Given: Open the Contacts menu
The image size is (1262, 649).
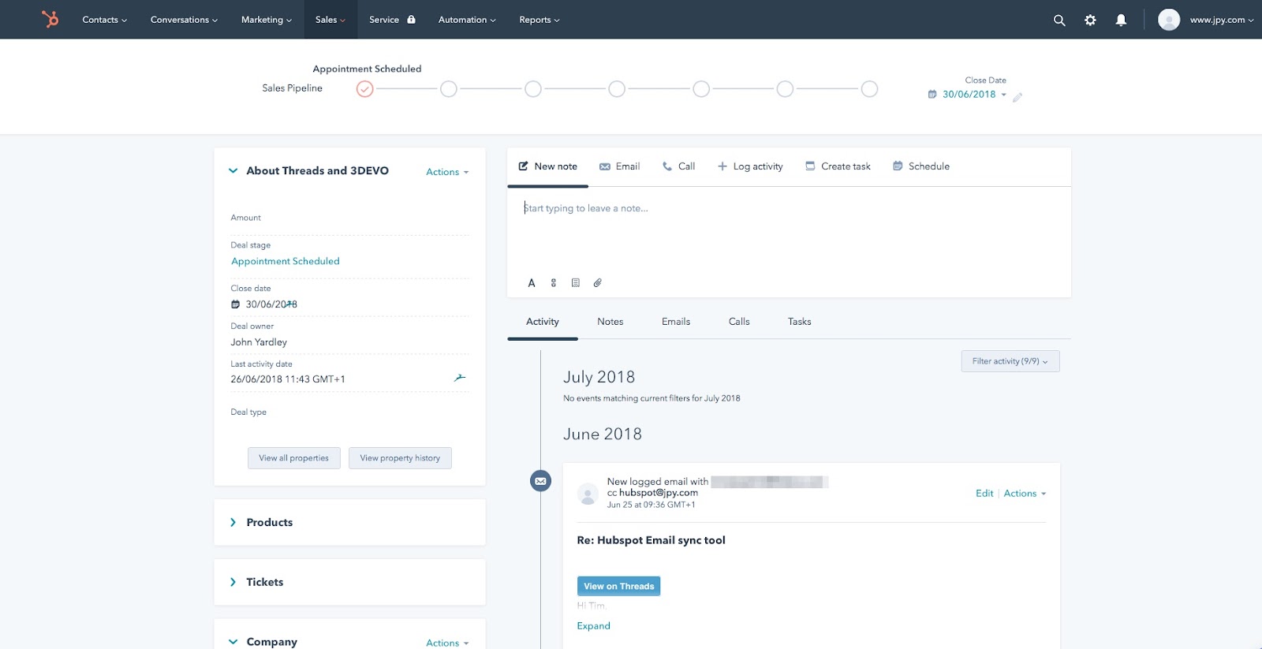Looking at the screenshot, I should [104, 20].
